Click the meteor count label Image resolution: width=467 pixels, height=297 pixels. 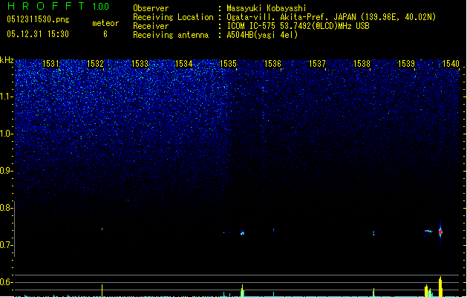105,23
